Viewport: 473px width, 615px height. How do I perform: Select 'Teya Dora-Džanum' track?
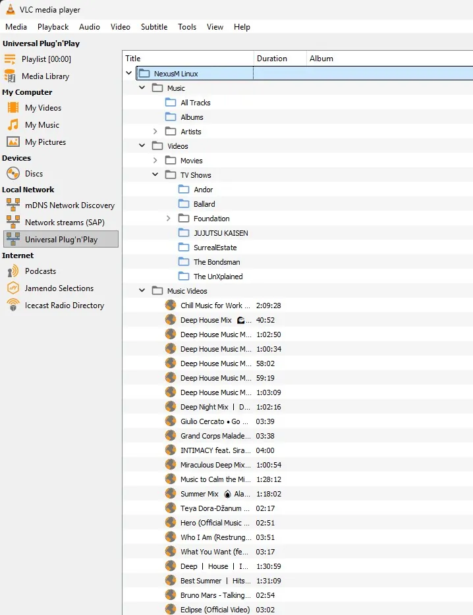pyautogui.click(x=298, y=508)
